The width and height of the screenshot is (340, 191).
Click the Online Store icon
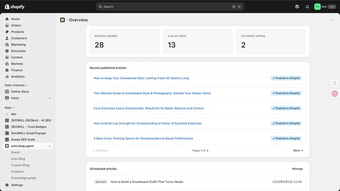click(7, 92)
